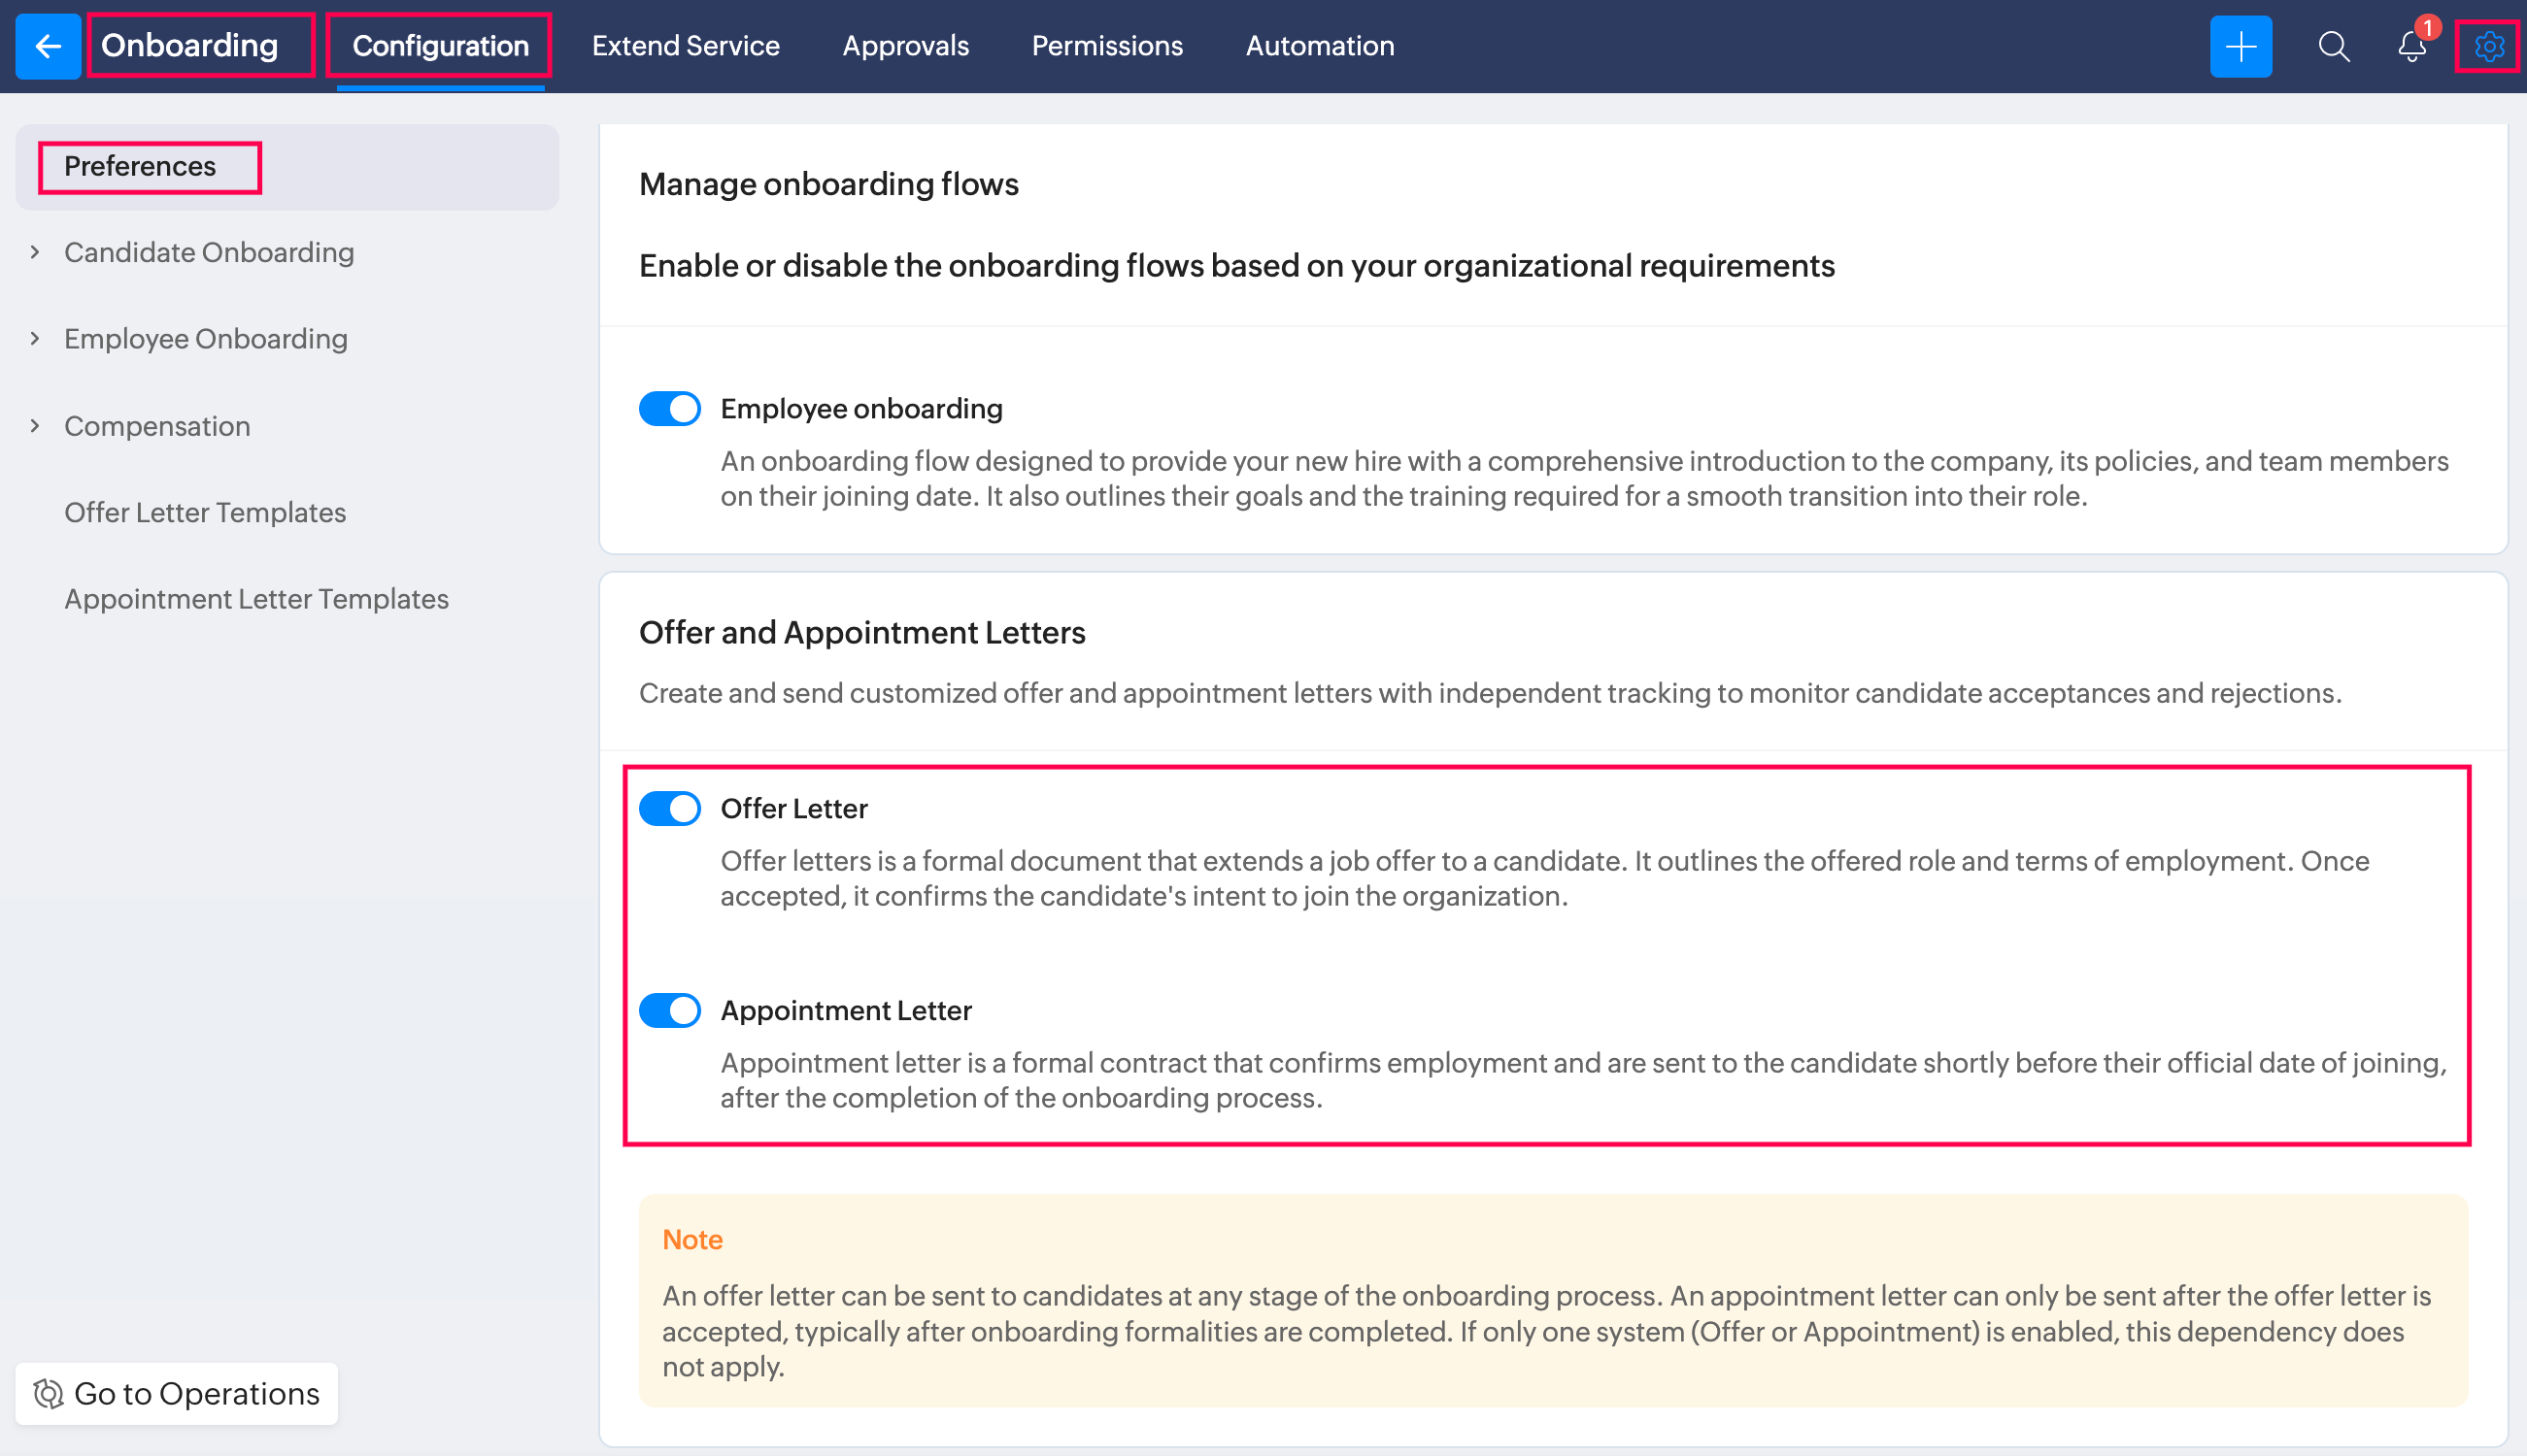
Task: Expand Candidate Onboarding chevron
Action: pos(35,252)
